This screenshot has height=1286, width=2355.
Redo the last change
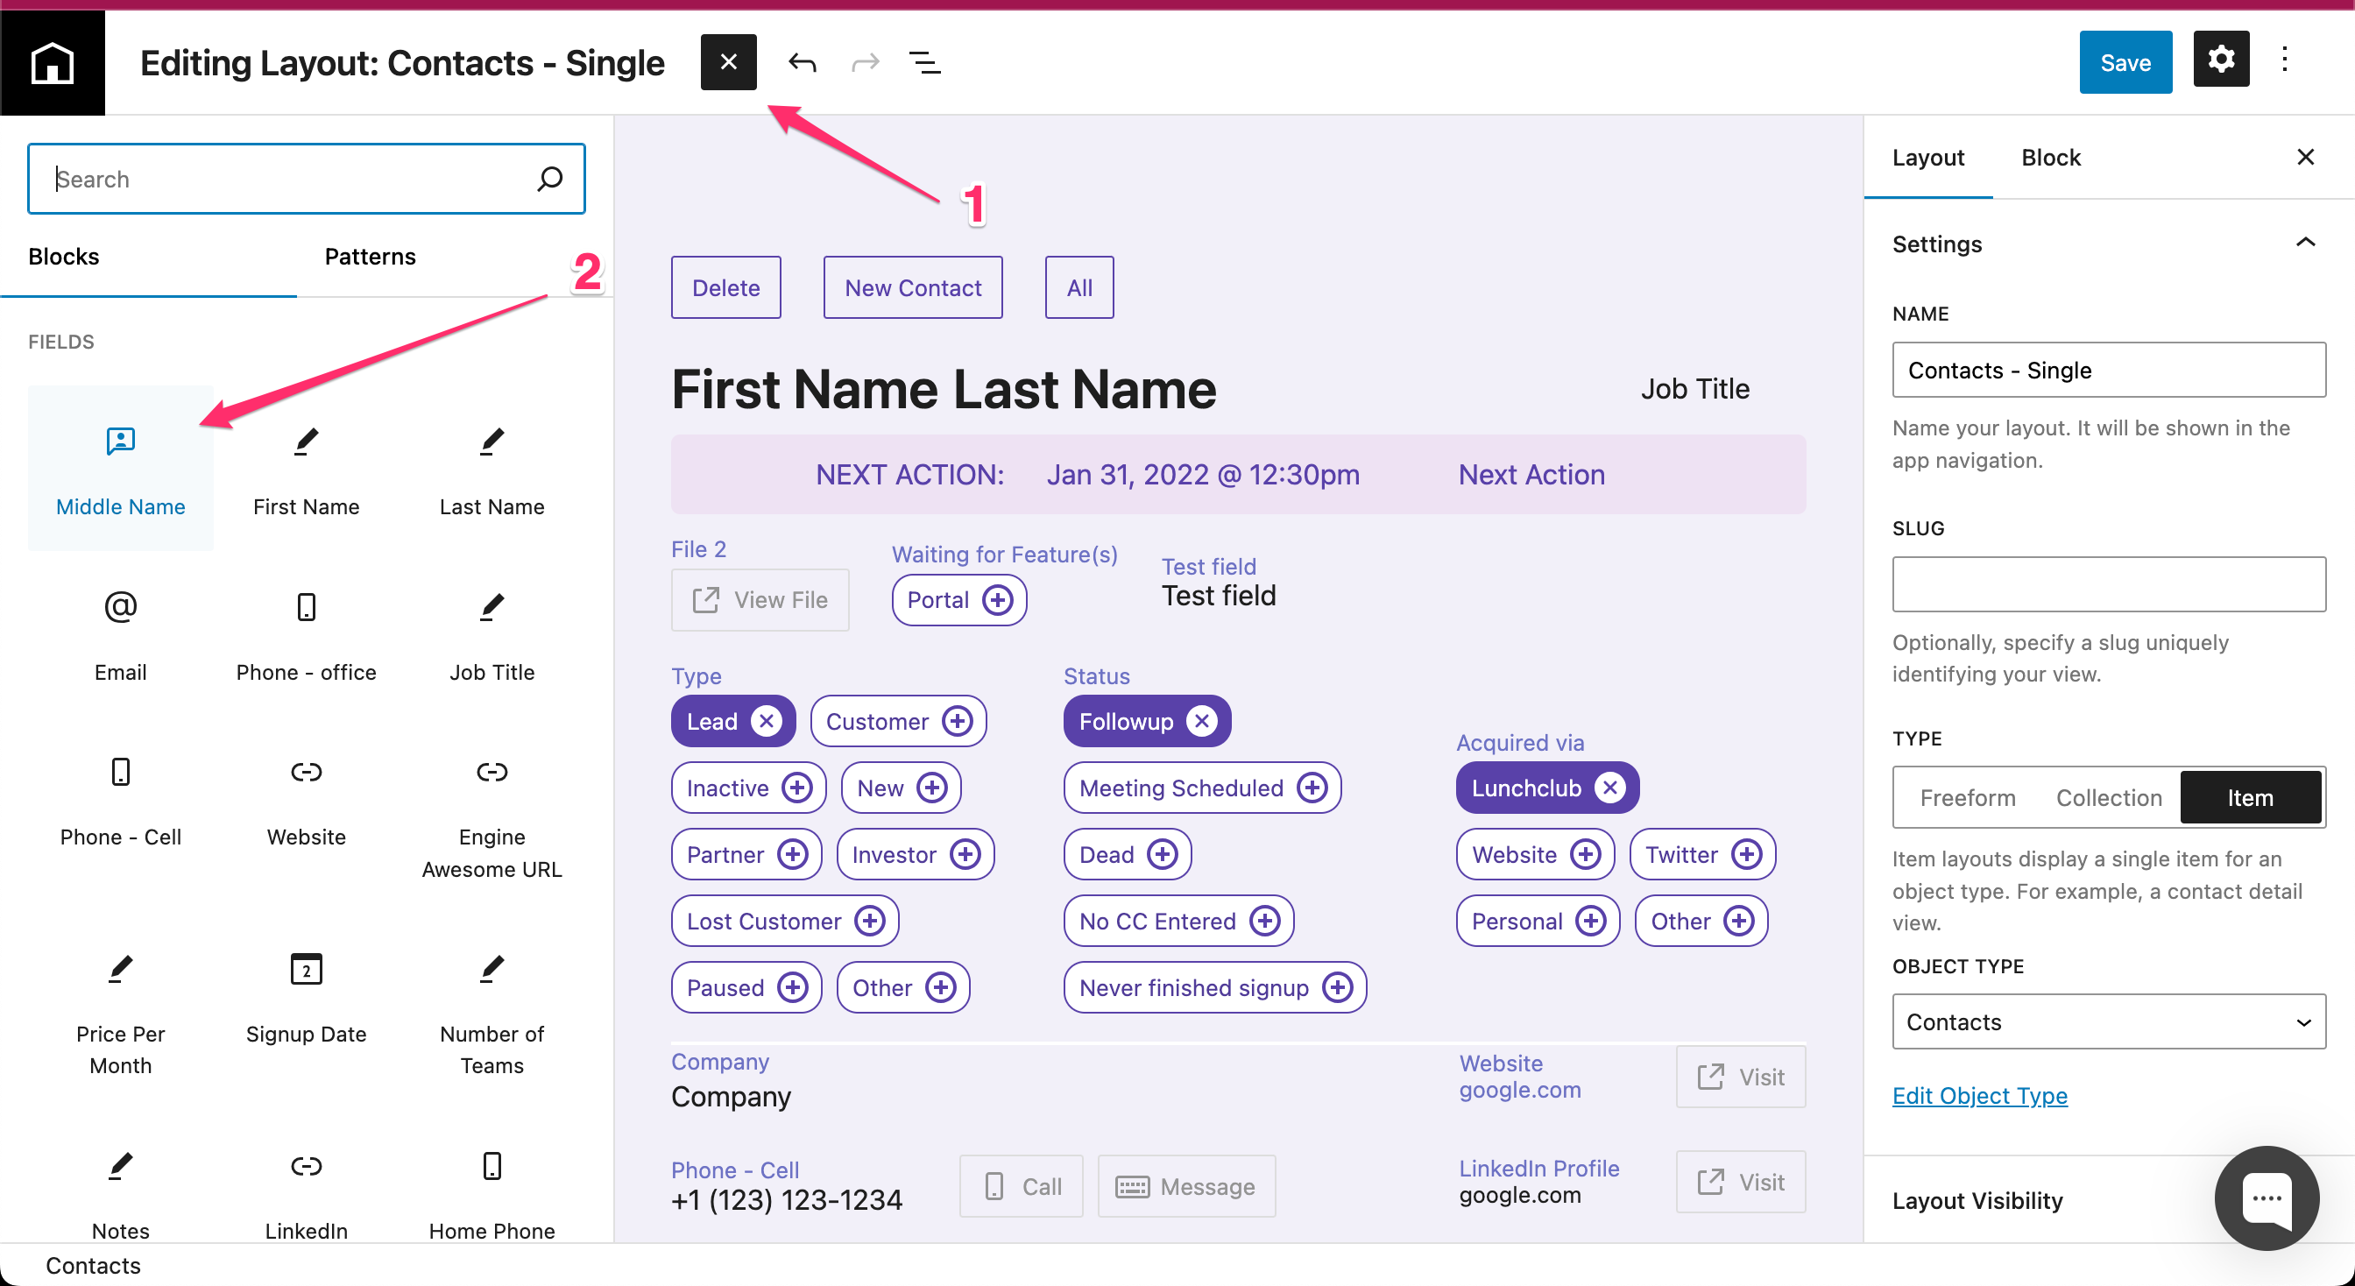[863, 62]
